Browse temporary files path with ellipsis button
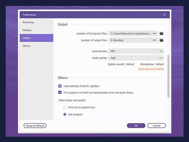The width and height of the screenshot is (189, 142). point(154,33)
